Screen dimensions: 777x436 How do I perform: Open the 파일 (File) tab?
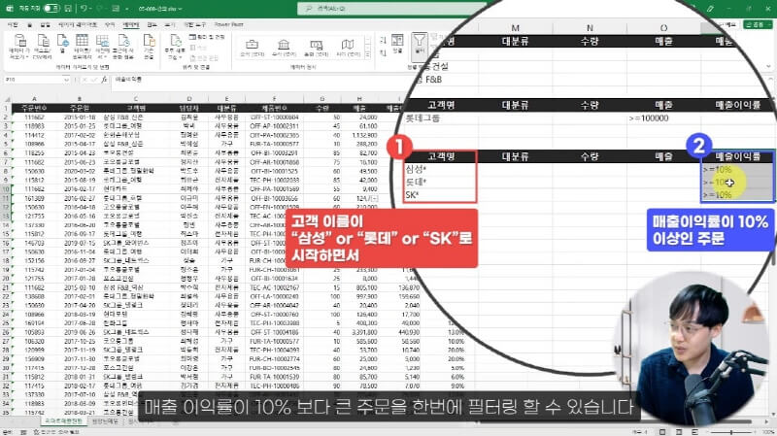pyautogui.click(x=13, y=24)
